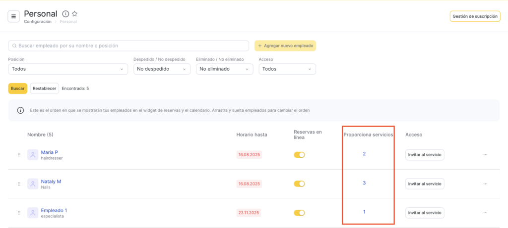The width and height of the screenshot is (508, 228).
Task: Toggle online booking for Maria P
Action: click(x=299, y=155)
